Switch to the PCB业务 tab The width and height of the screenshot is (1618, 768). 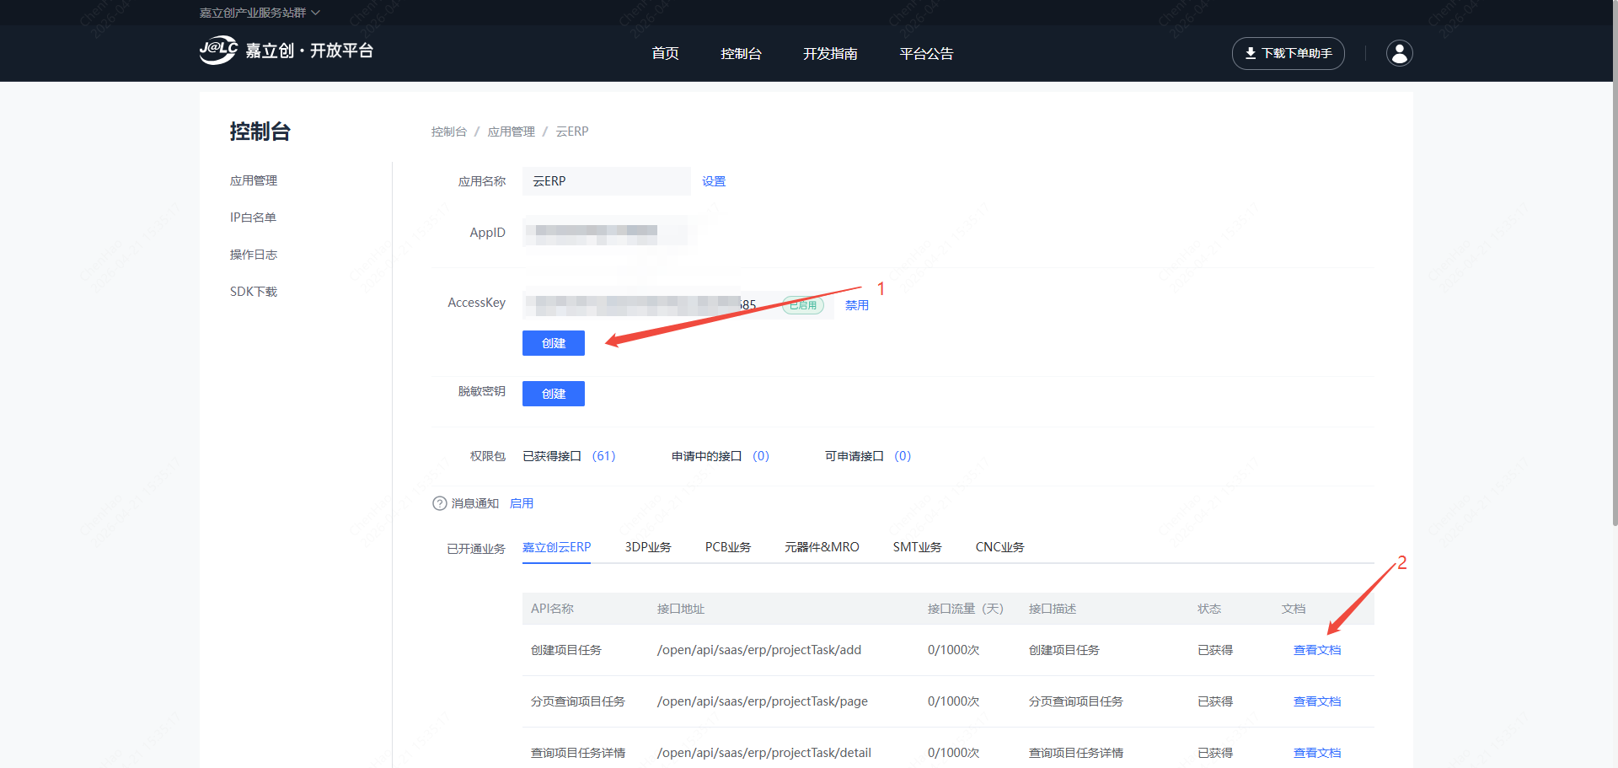[x=727, y=547]
